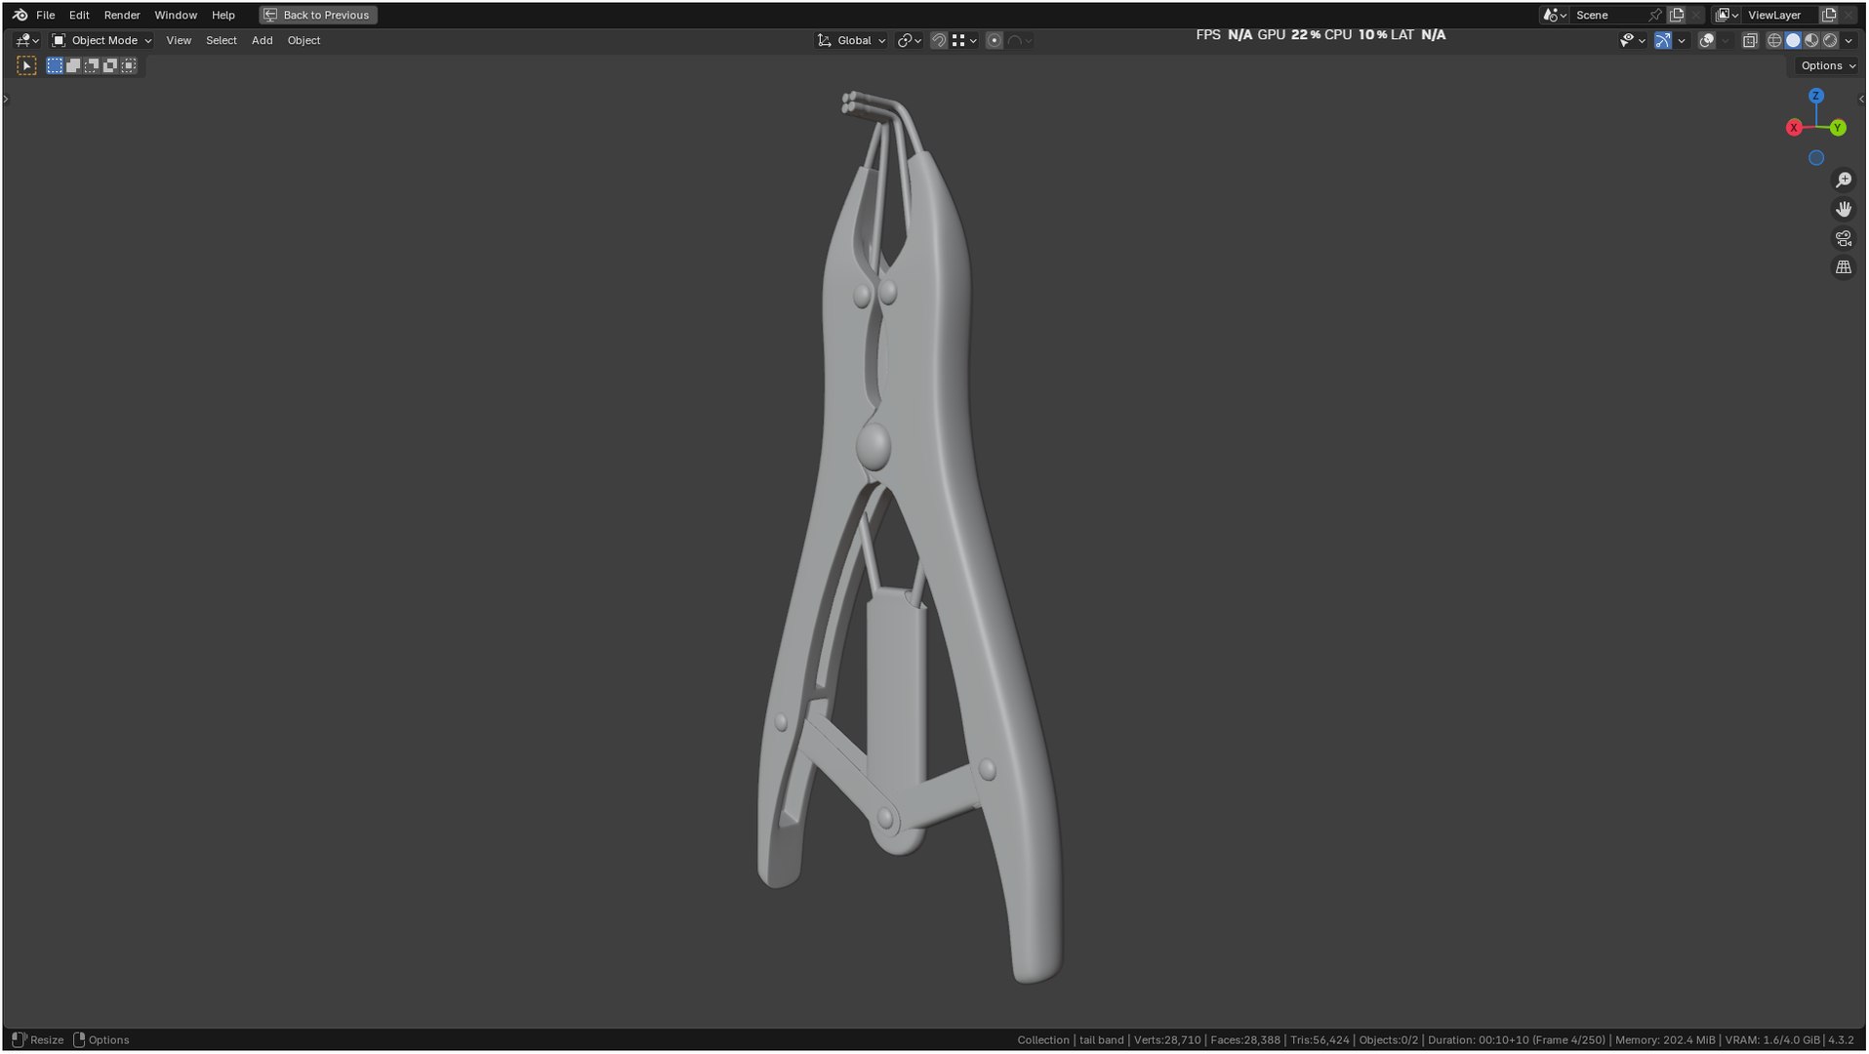Switch to Solid viewport shading
The width and height of the screenshot is (1869, 1054).
pos(1793,40)
